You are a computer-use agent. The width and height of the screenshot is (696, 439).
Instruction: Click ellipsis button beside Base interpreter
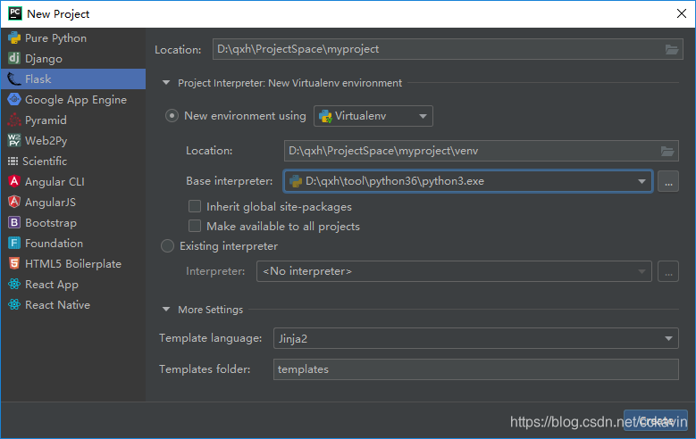[x=668, y=181]
